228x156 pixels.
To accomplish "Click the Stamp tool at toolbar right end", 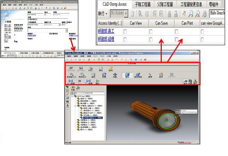I will tap(195, 82).
